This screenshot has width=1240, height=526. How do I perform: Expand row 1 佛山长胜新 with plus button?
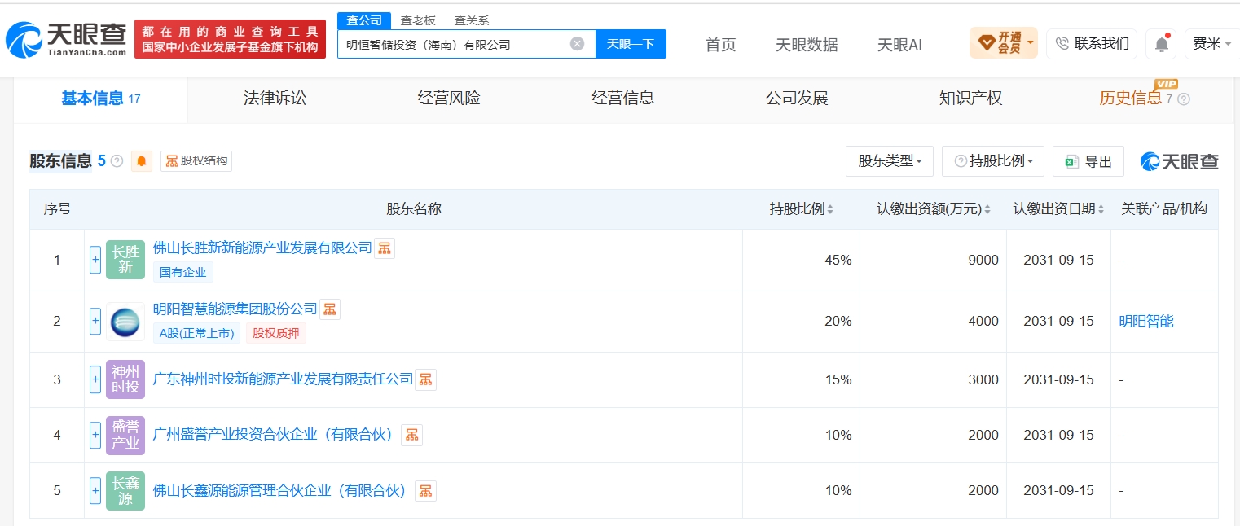pyautogui.click(x=95, y=260)
